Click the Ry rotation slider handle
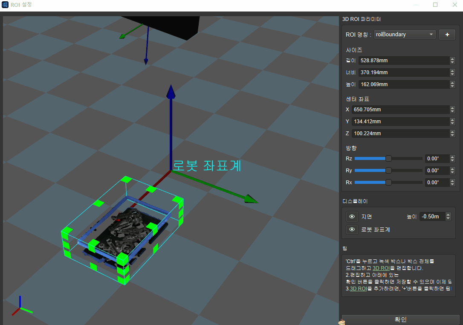The image size is (463, 325). pos(388,171)
